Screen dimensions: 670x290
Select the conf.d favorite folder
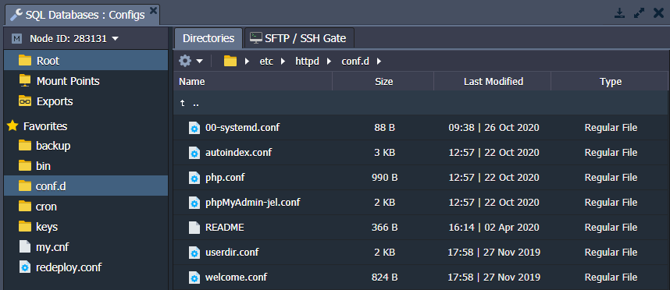(x=85, y=186)
